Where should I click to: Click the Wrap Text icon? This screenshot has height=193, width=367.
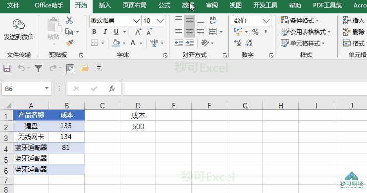click(213, 20)
